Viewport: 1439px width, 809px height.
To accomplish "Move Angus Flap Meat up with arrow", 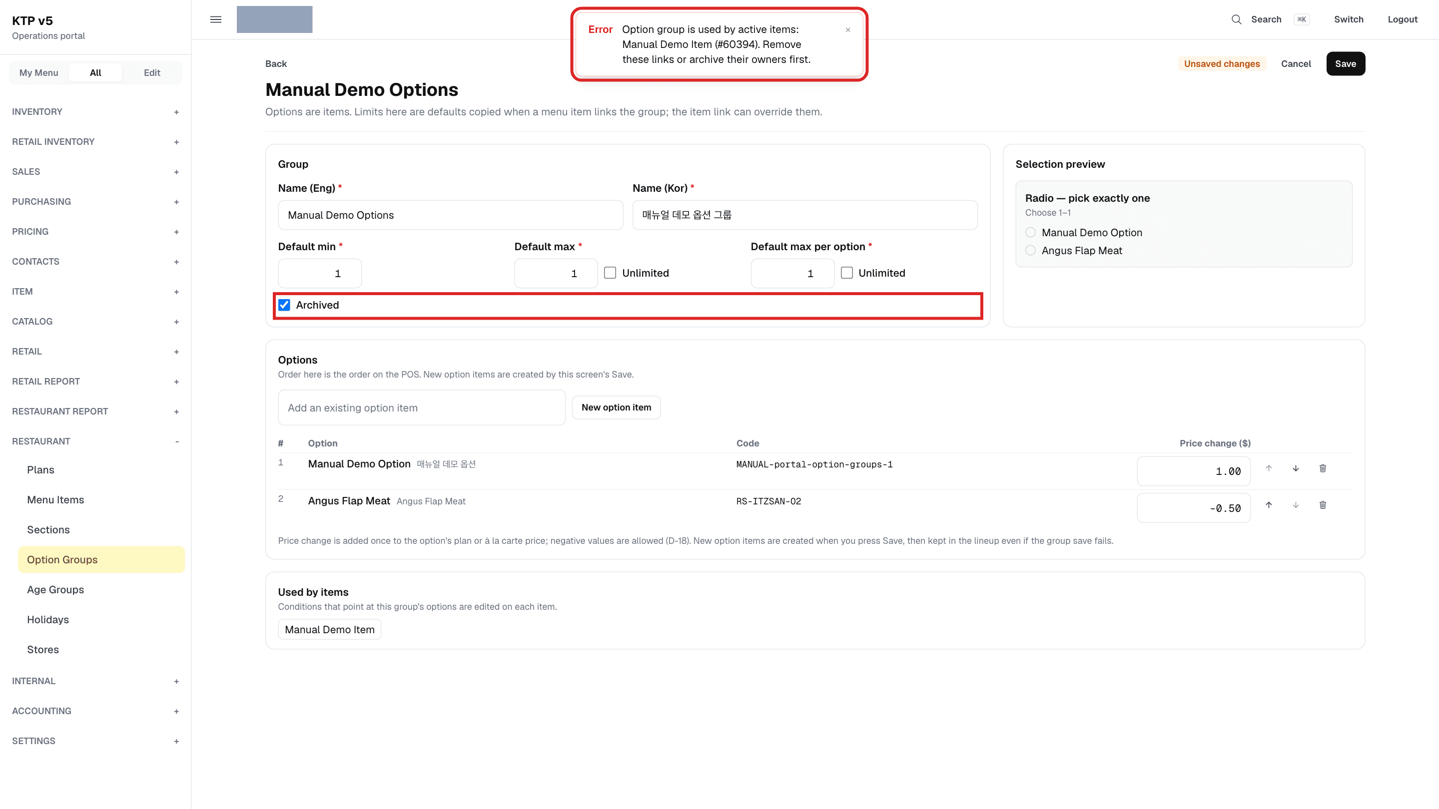I will (1269, 505).
